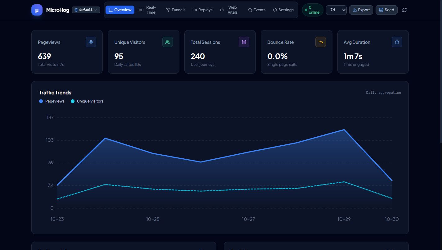Image resolution: width=442 pixels, height=250 pixels.
Task: Click the trending-down icon on Bounce Rate card
Action: 321,42
